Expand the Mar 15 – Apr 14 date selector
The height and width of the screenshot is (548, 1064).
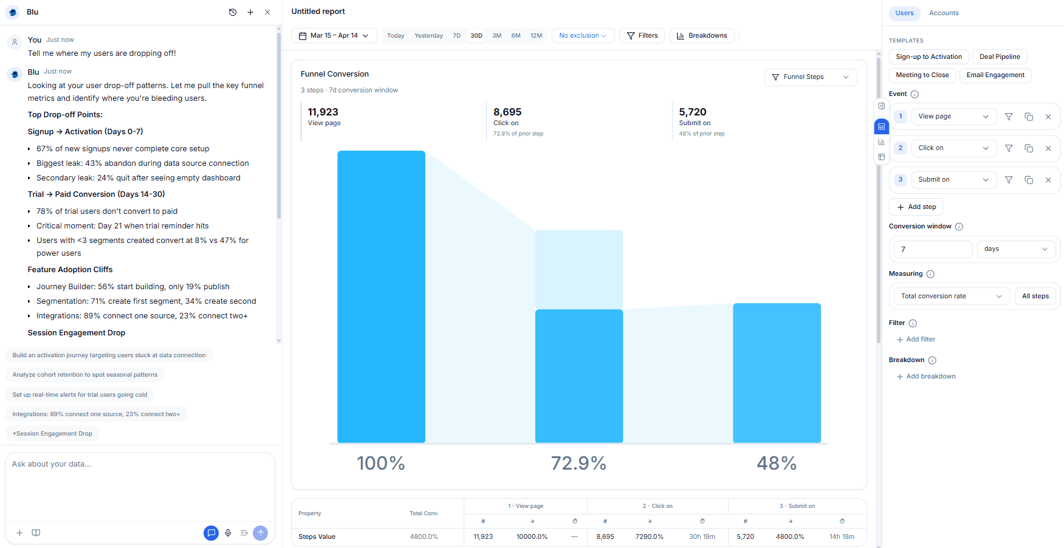334,35
